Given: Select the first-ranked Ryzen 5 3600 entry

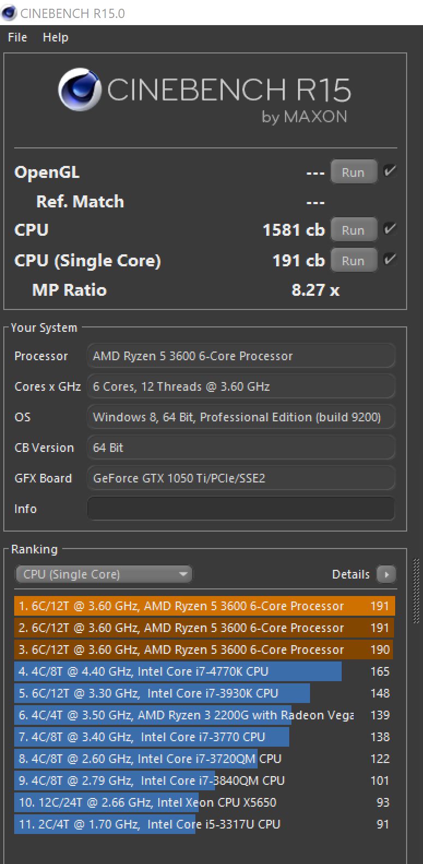Looking at the screenshot, I should (x=204, y=606).
